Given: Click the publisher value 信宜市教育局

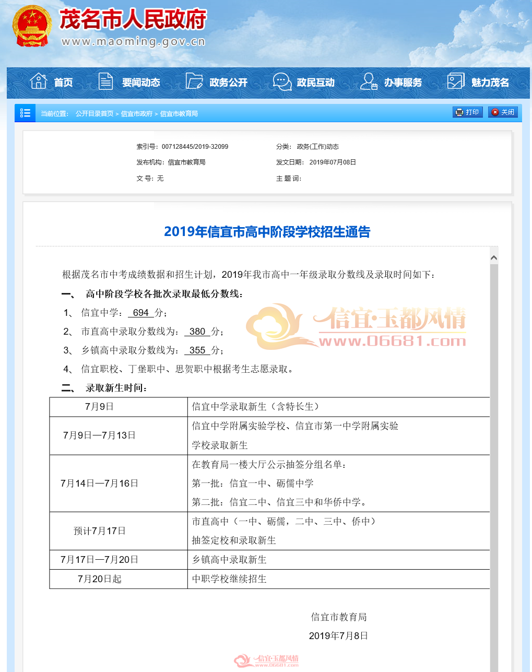Looking at the screenshot, I should point(186,162).
